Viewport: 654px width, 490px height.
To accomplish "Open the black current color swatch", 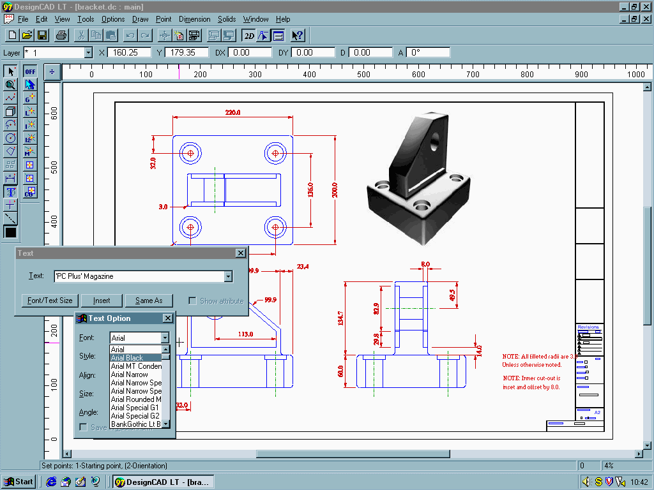I will (x=10, y=232).
